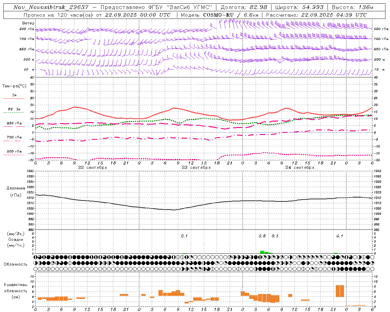Click the Ветер section label
Viewport: 390px width, 312px height.
[x=28, y=23]
